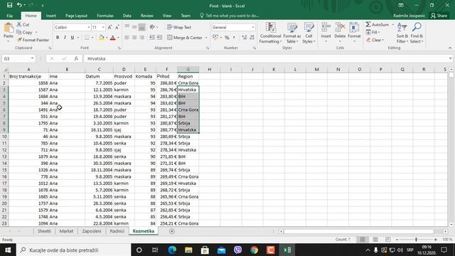
Task: Click the Share button
Action: [439, 16]
